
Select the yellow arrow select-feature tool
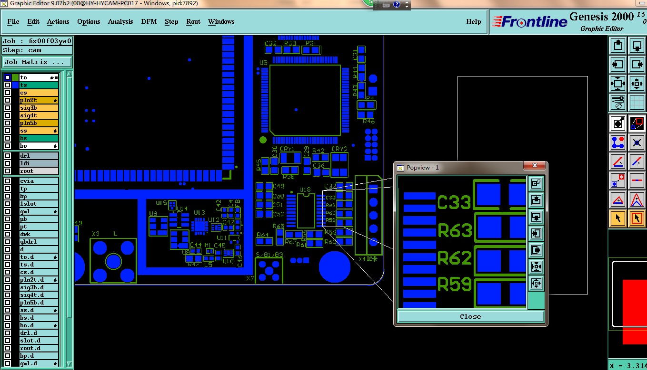coord(618,218)
